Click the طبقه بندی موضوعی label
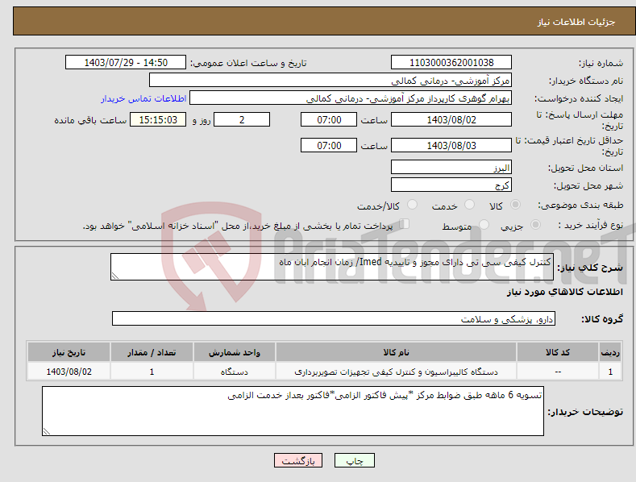 point(580,205)
